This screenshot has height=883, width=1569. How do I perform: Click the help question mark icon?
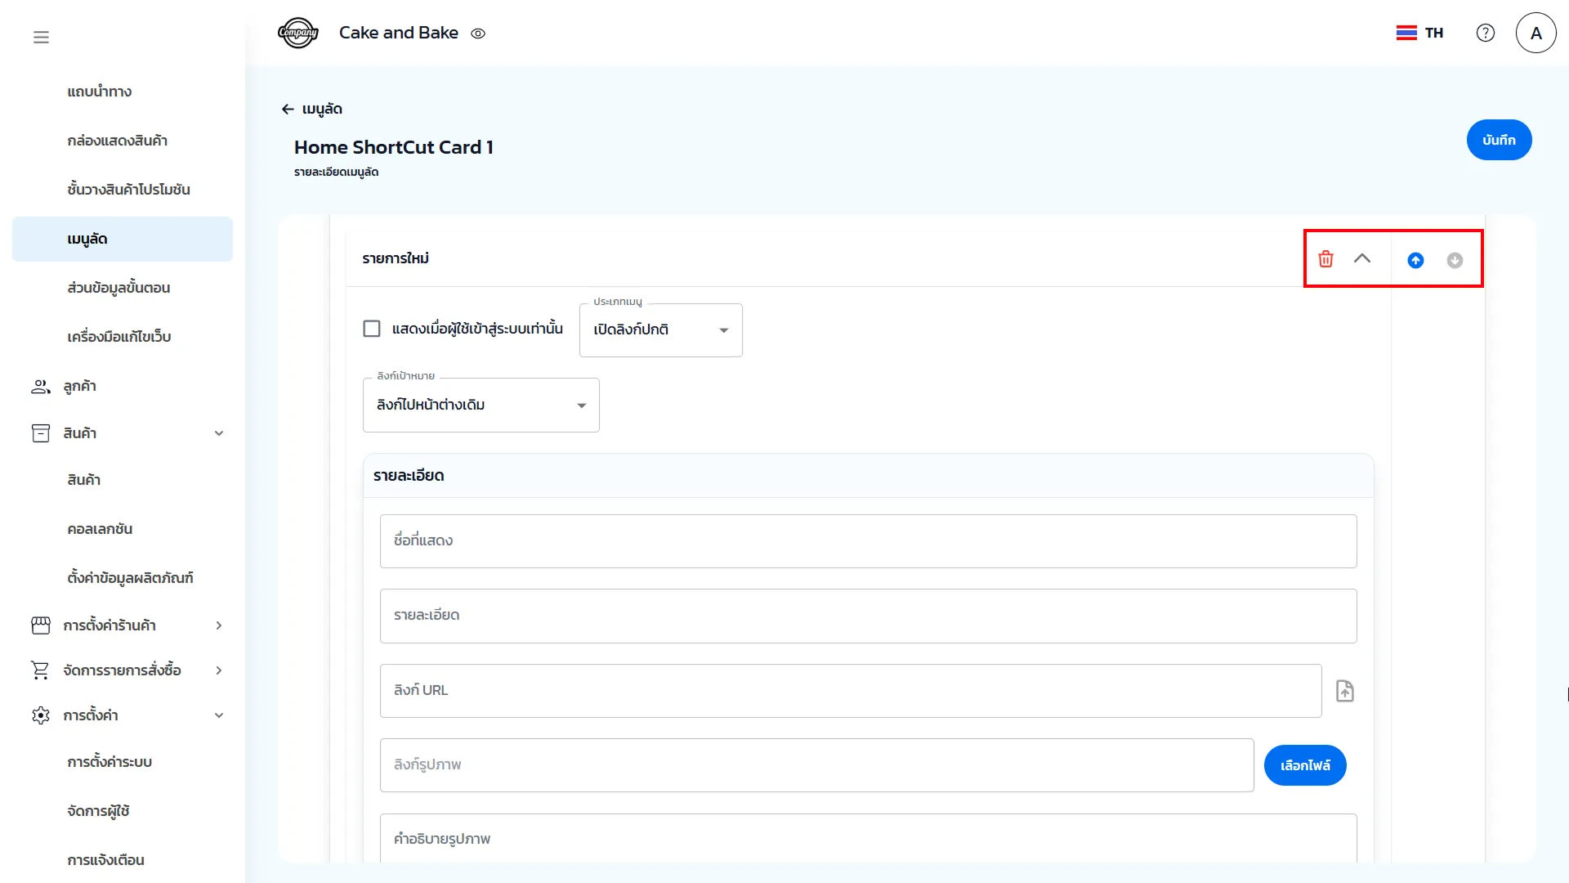[x=1485, y=33]
